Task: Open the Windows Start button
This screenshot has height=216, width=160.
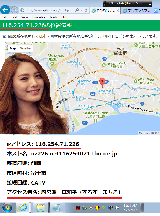Action: coord(7,207)
